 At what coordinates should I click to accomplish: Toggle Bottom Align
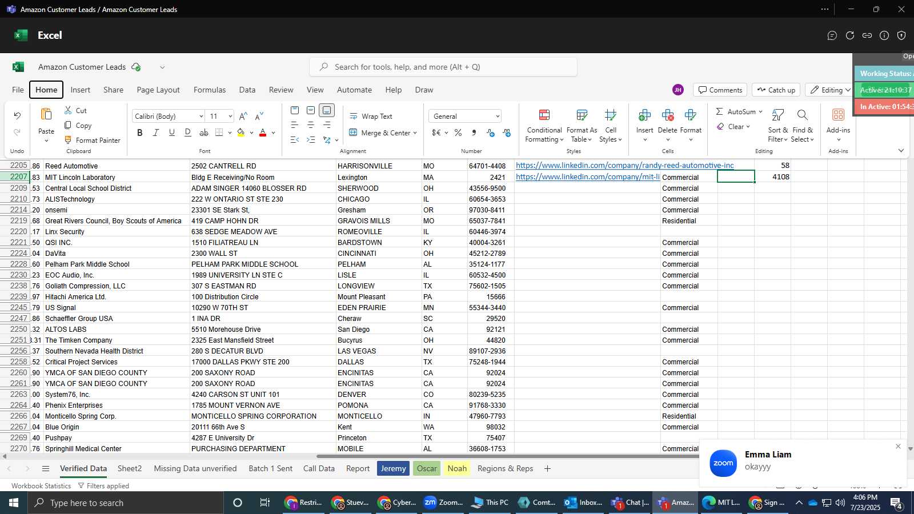[327, 110]
